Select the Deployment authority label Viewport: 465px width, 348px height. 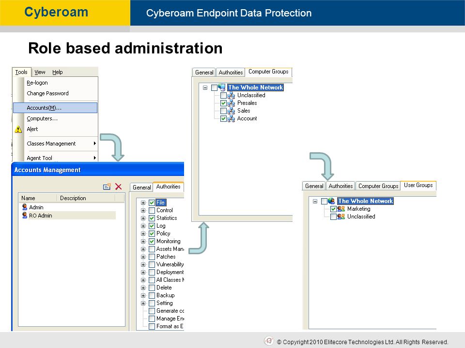click(170, 272)
